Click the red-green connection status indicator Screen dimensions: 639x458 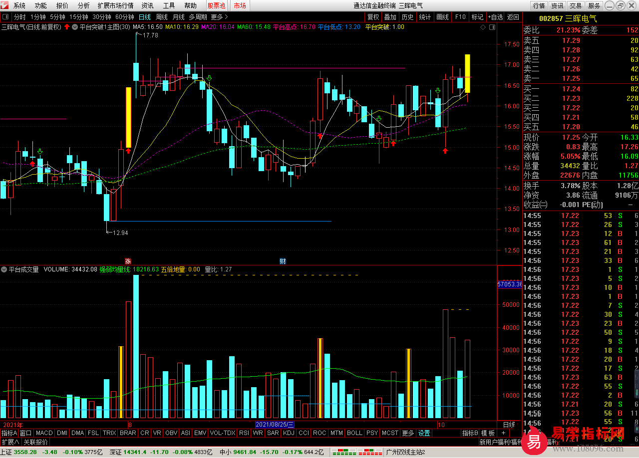tap(356, 452)
